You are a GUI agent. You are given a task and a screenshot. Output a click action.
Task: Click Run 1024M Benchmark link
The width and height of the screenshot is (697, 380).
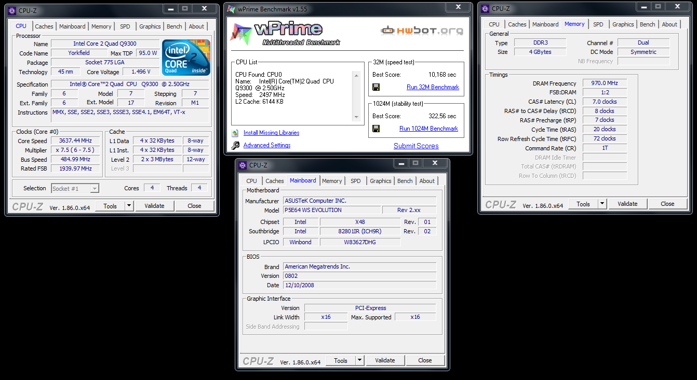pyautogui.click(x=428, y=129)
